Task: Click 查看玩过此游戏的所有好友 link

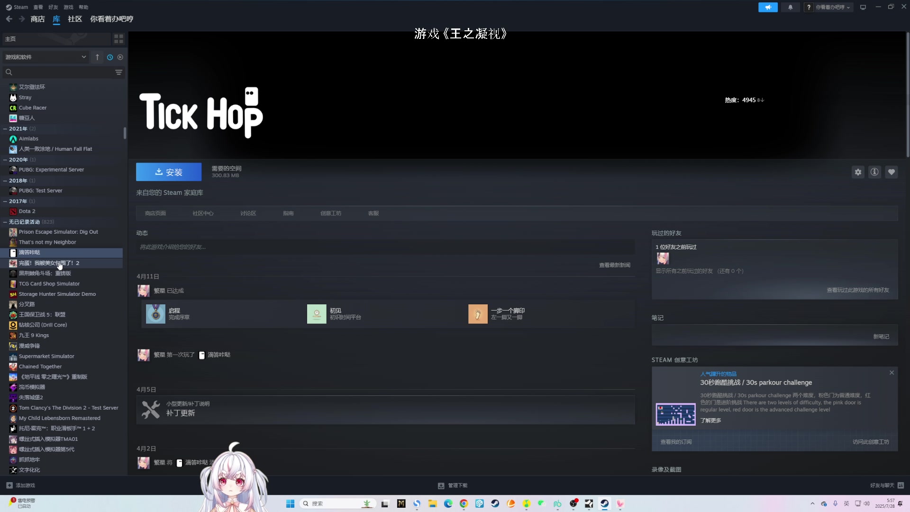Action: 858,290
